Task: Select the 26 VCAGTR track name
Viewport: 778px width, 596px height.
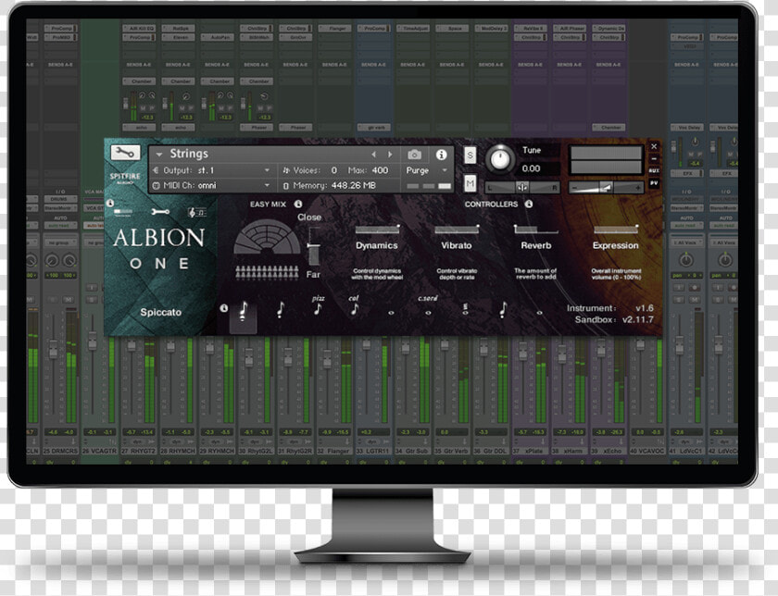Action: [x=99, y=451]
